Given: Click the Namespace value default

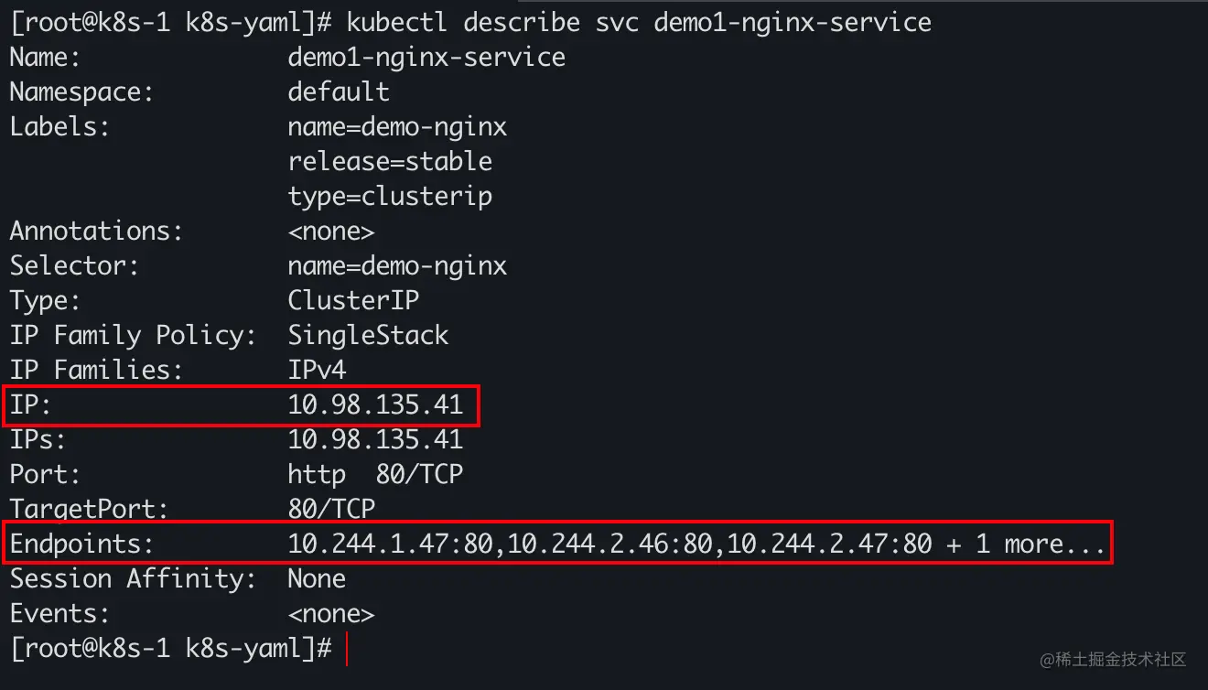Looking at the screenshot, I should click(x=339, y=92).
